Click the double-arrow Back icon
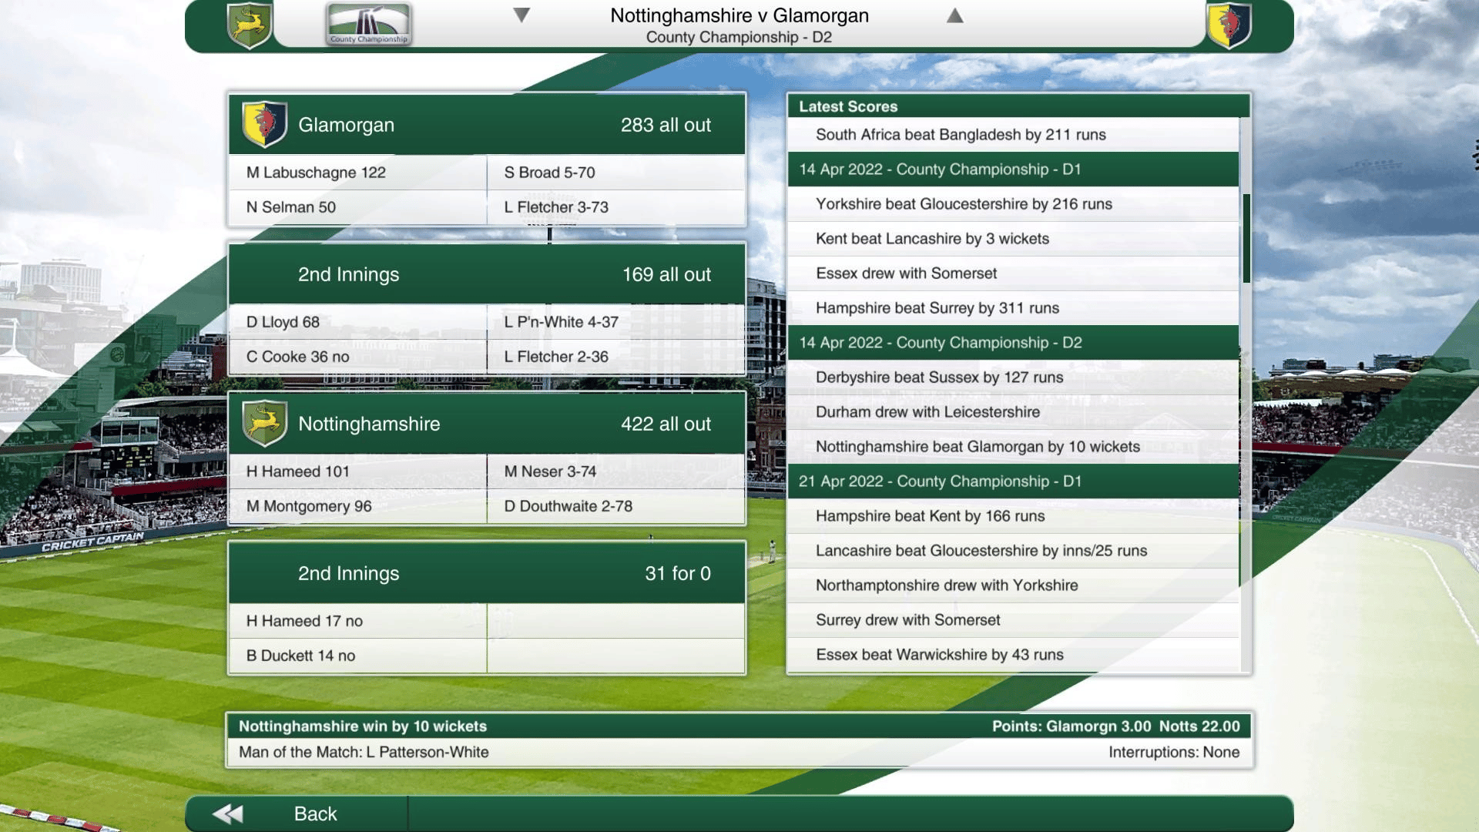 (x=228, y=814)
